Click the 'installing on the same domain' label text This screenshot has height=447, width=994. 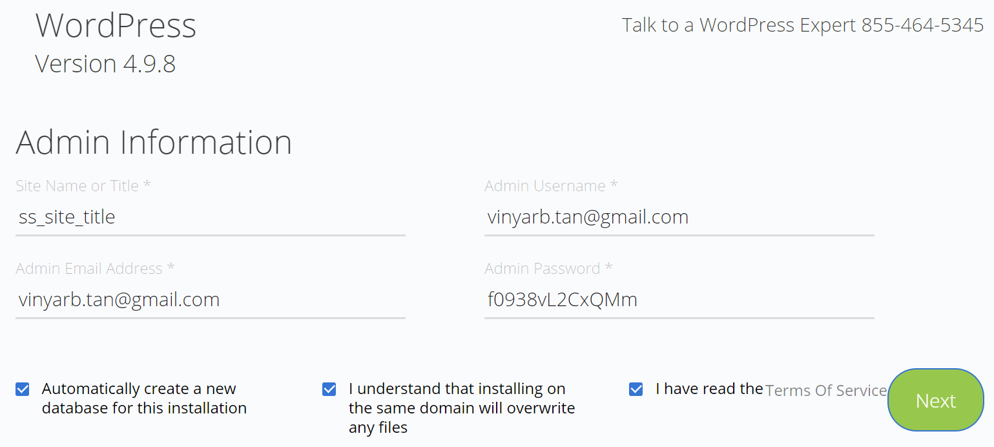click(462, 408)
